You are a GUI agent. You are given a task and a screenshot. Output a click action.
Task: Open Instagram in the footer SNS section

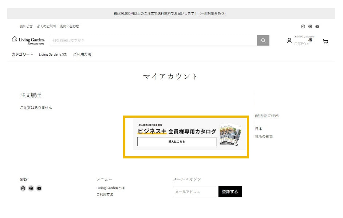(x=23, y=188)
